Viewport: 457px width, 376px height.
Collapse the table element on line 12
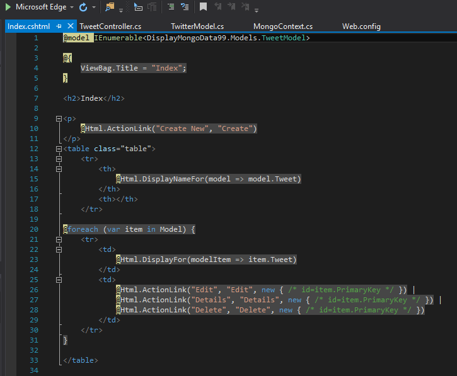coord(59,149)
